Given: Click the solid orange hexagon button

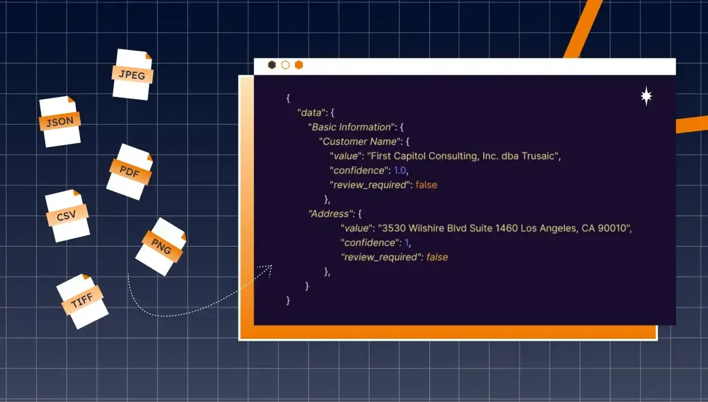Looking at the screenshot, I should tap(299, 65).
